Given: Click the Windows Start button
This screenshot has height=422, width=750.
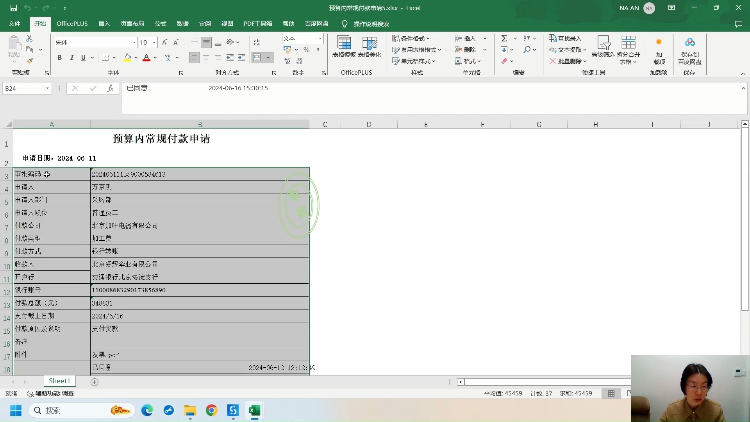Looking at the screenshot, I should pos(16,410).
